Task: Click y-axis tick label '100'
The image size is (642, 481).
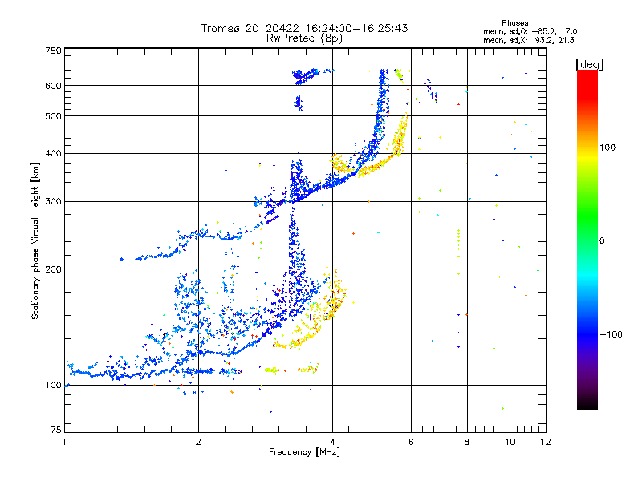Action: pyautogui.click(x=53, y=385)
